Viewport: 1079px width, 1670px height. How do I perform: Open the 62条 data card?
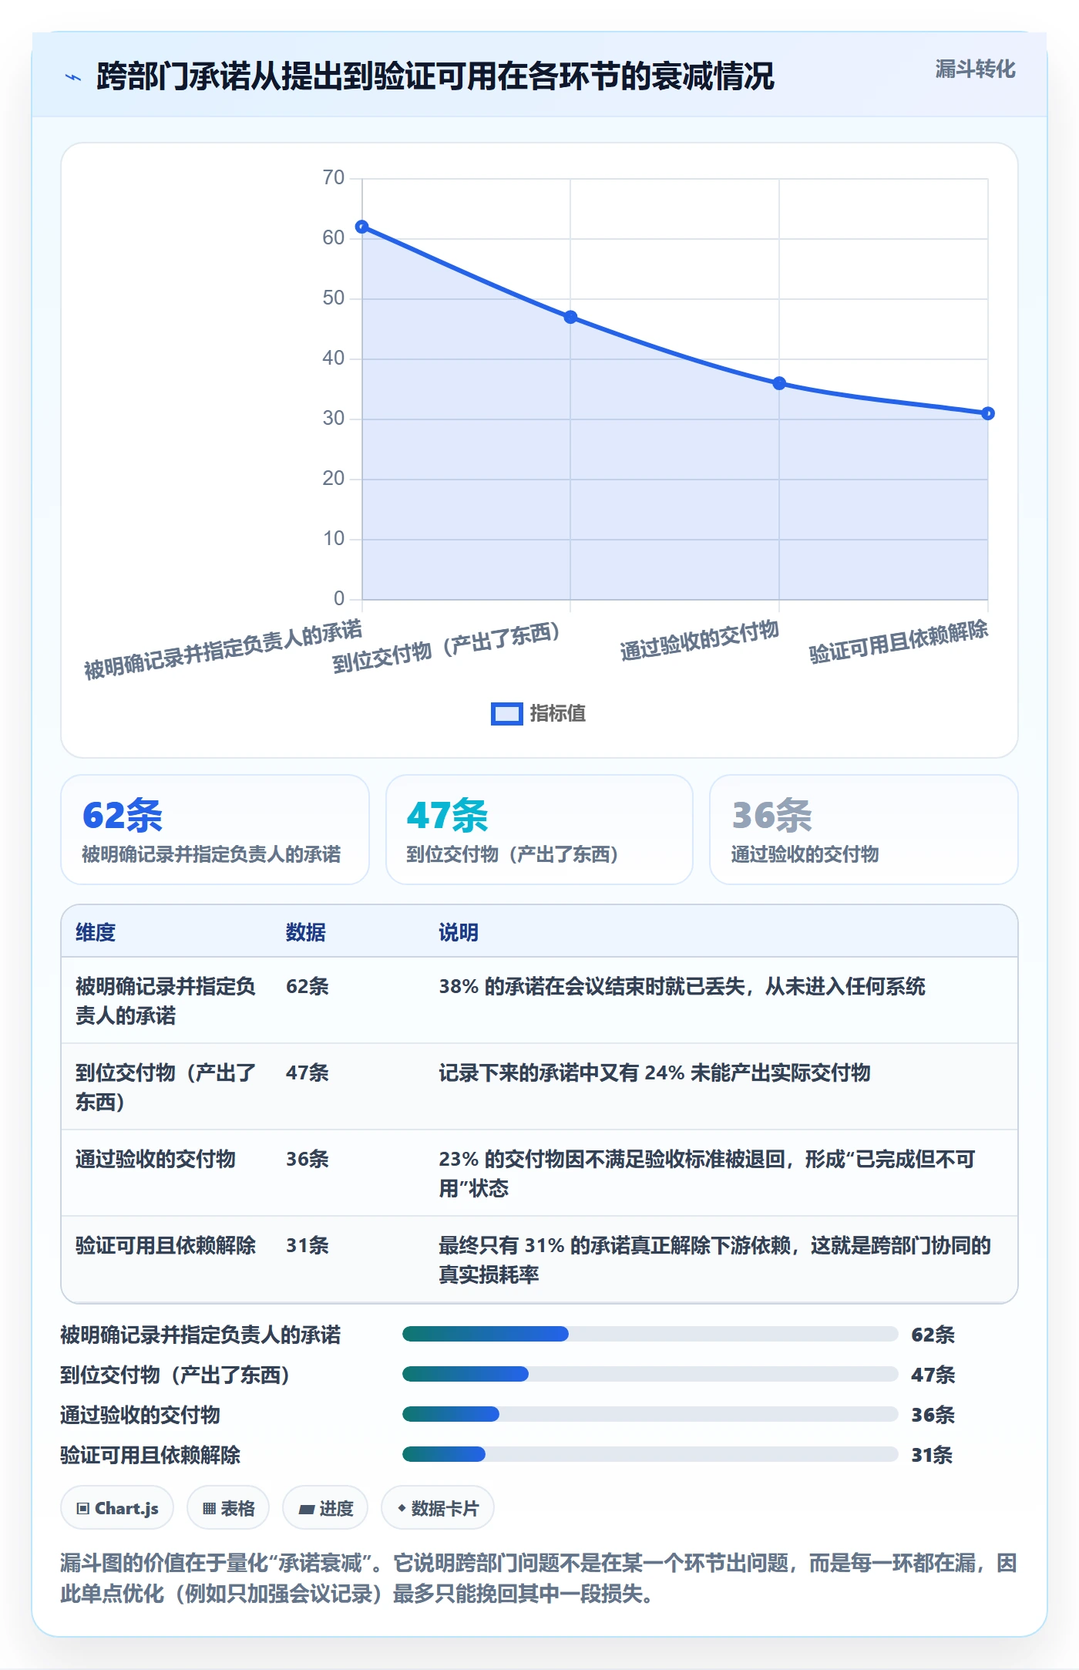click(215, 830)
